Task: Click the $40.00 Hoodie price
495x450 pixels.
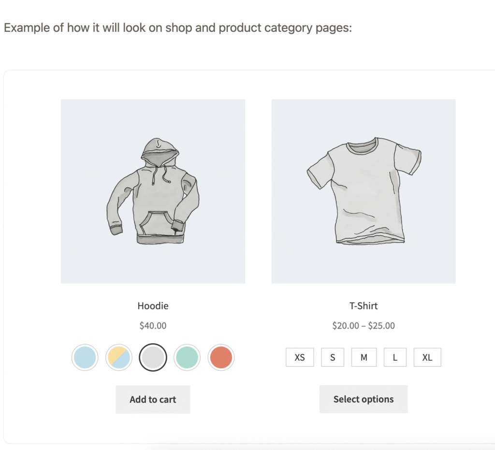Action: pyautogui.click(x=153, y=326)
